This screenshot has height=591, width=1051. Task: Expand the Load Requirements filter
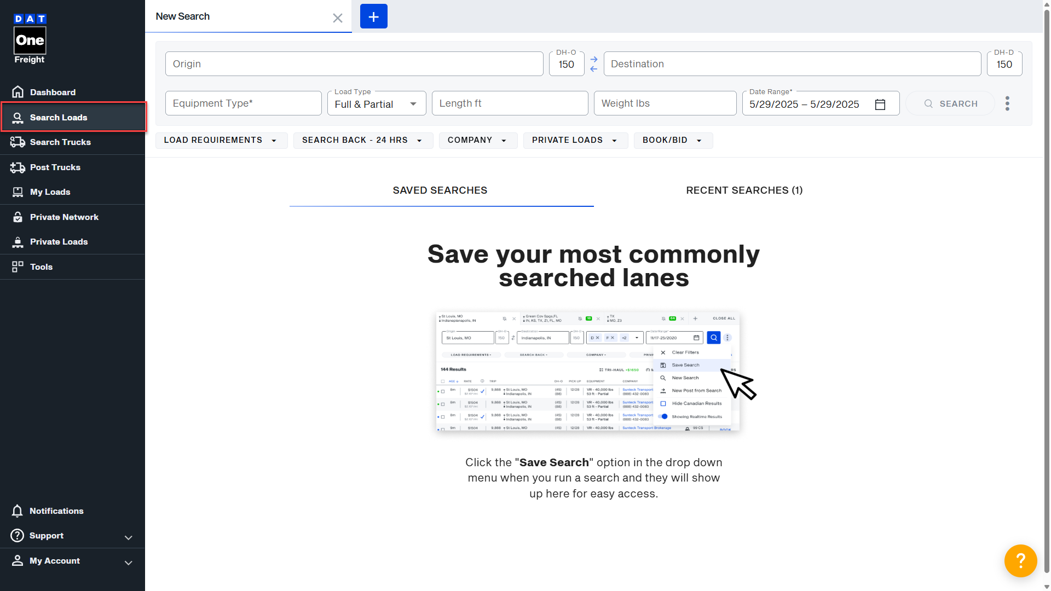[221, 140]
